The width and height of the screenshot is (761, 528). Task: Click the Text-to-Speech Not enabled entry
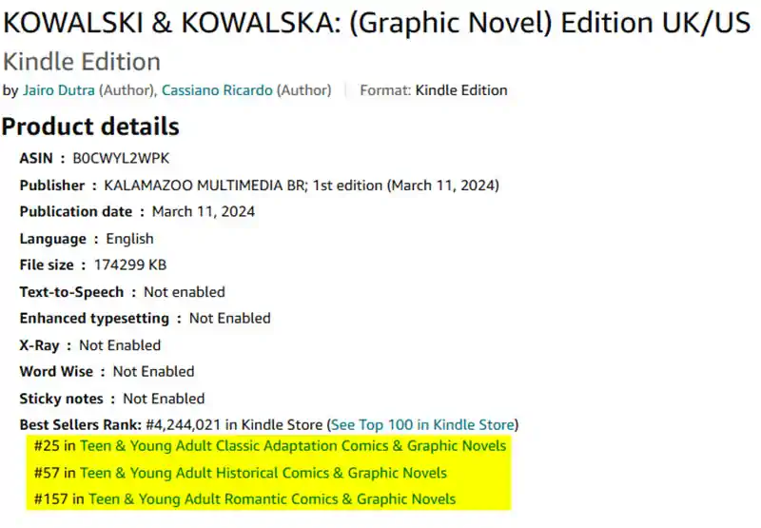[x=123, y=292]
